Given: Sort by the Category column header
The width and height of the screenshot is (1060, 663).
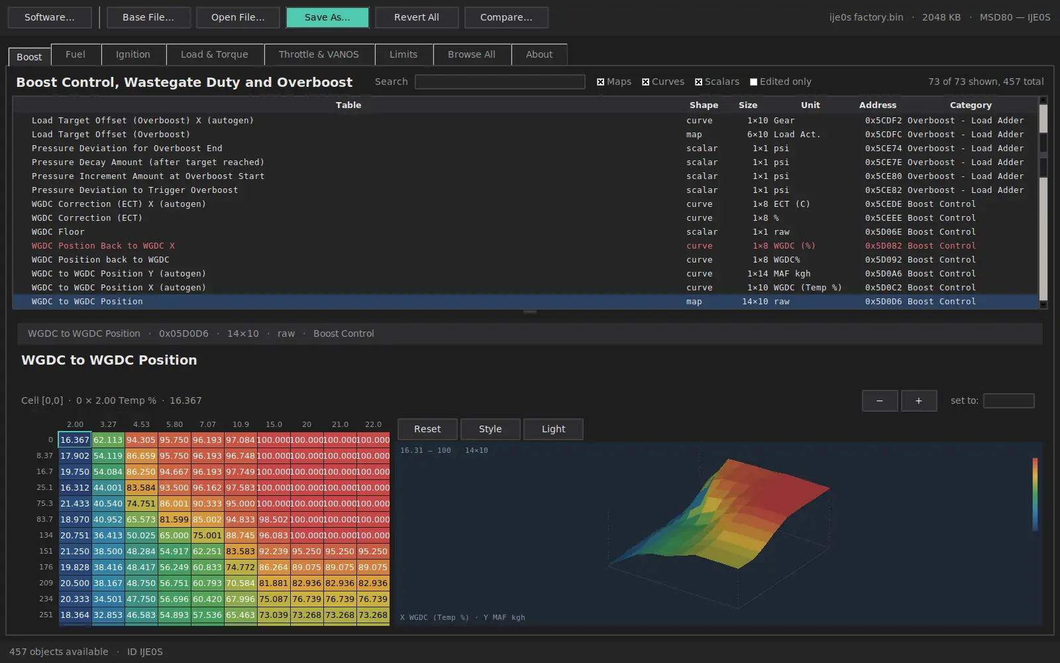Looking at the screenshot, I should [971, 105].
